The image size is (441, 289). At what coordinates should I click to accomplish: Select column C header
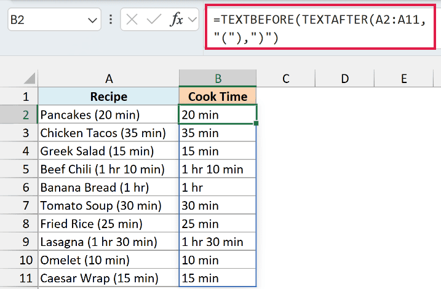(286, 79)
